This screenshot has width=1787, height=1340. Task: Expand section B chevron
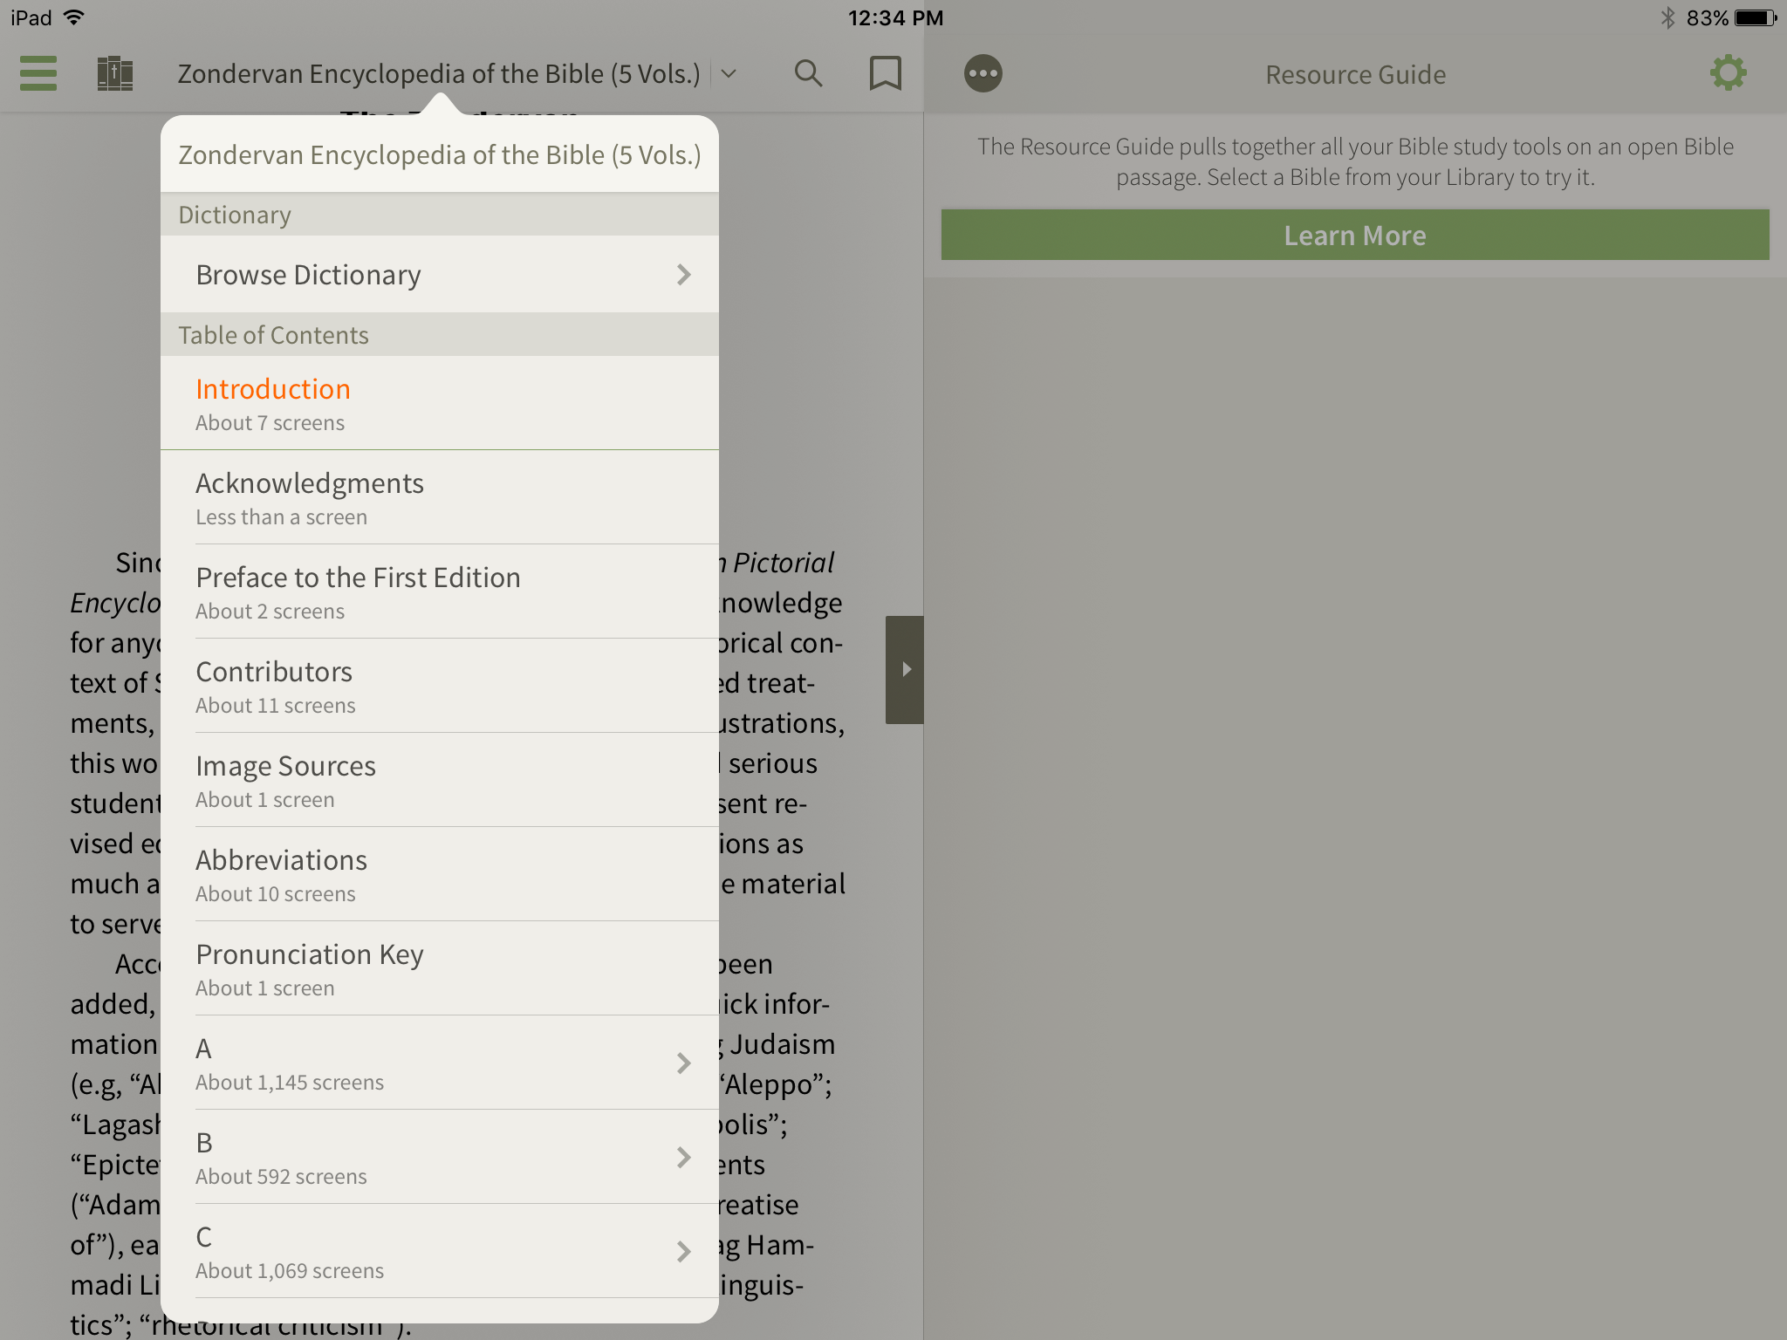(x=684, y=1158)
